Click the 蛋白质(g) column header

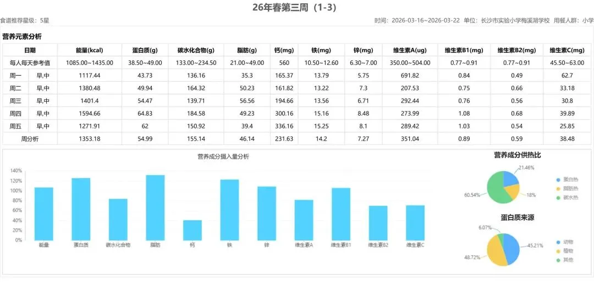click(x=145, y=50)
